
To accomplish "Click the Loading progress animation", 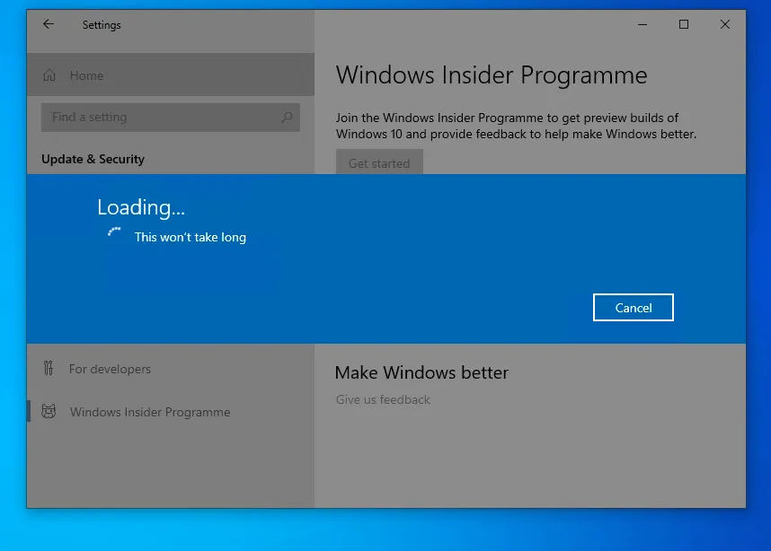I will (115, 233).
